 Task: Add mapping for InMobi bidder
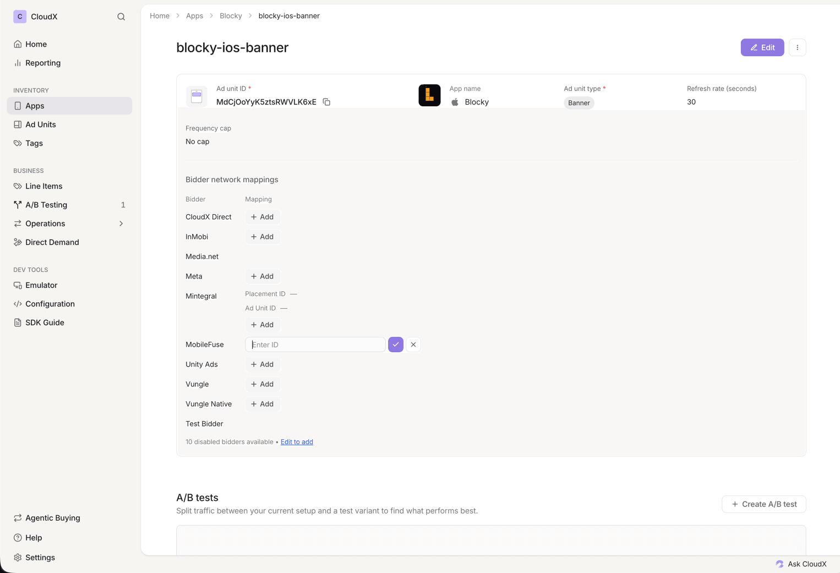click(262, 237)
